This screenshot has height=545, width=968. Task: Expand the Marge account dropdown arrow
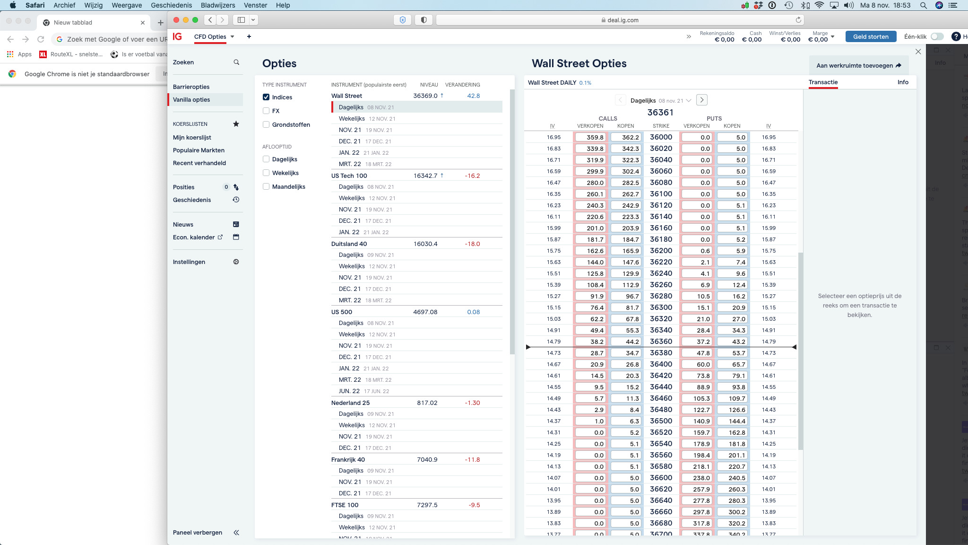[x=832, y=36]
